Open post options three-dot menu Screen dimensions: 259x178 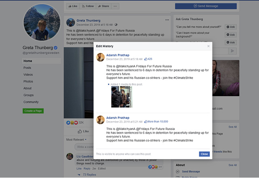(167, 20)
